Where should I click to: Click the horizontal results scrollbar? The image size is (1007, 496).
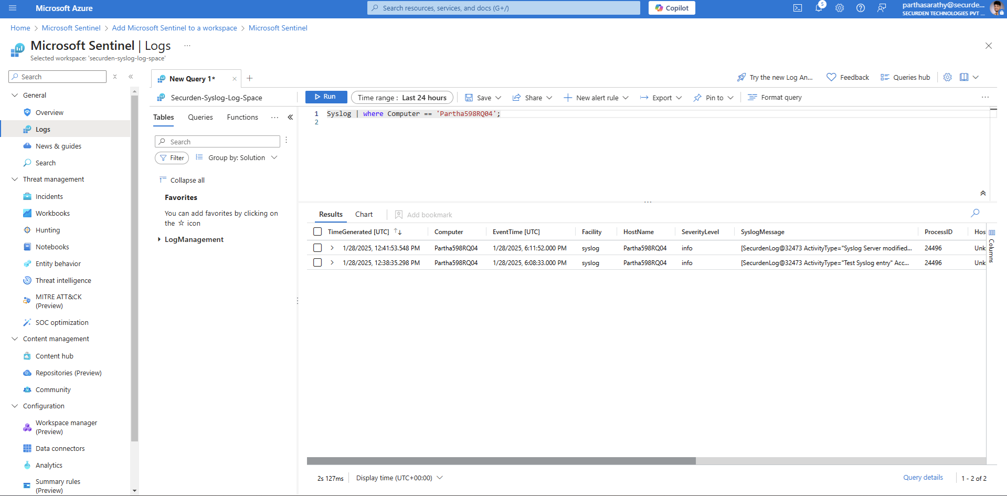tap(501, 461)
